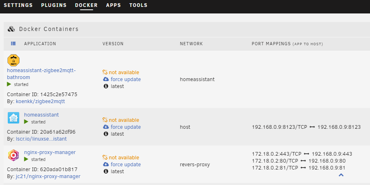Open the jc21/nginx-proxy-manager repository link
Viewport: 370px width, 185px height.
pos(48,176)
